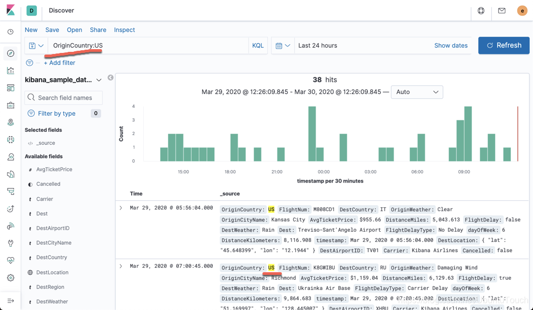Open user account avatar menu
Screen dimensions: 533x310
(x=522, y=11)
